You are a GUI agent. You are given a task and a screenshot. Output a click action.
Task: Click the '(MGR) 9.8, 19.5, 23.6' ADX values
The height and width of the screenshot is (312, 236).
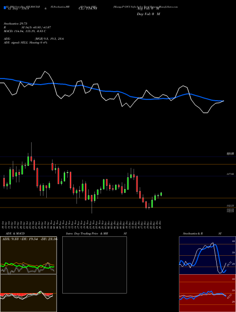[49, 39]
